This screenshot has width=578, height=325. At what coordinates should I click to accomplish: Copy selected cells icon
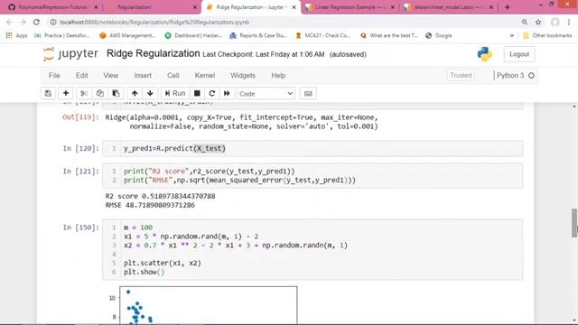point(100,94)
